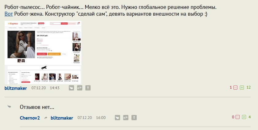
Task: Click the quote icon on blitzmaker's comment
Action: coord(80,88)
